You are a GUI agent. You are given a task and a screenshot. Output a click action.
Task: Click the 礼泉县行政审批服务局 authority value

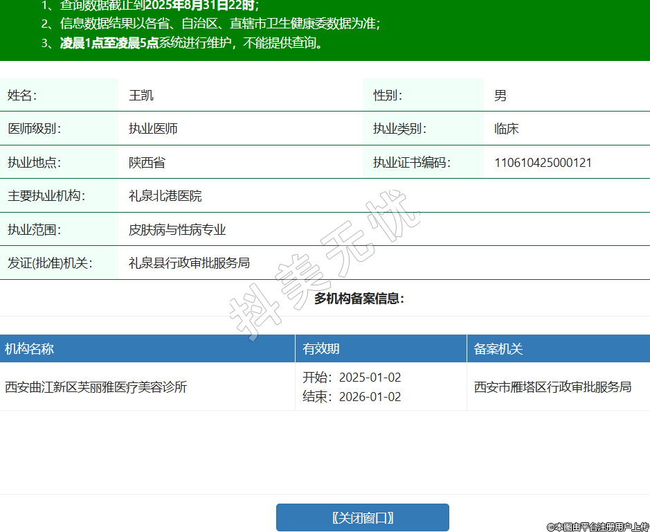tap(189, 263)
